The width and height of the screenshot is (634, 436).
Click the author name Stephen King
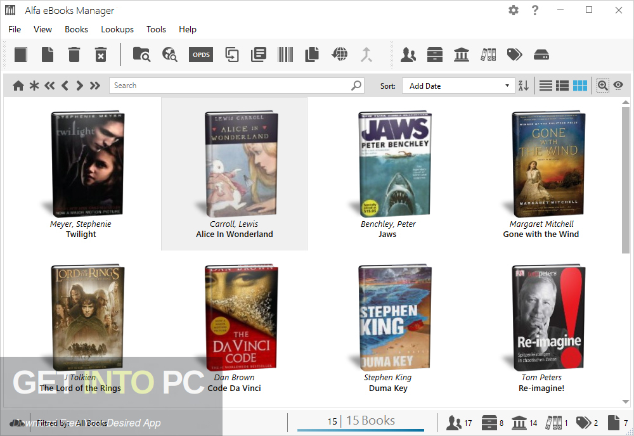point(387,378)
